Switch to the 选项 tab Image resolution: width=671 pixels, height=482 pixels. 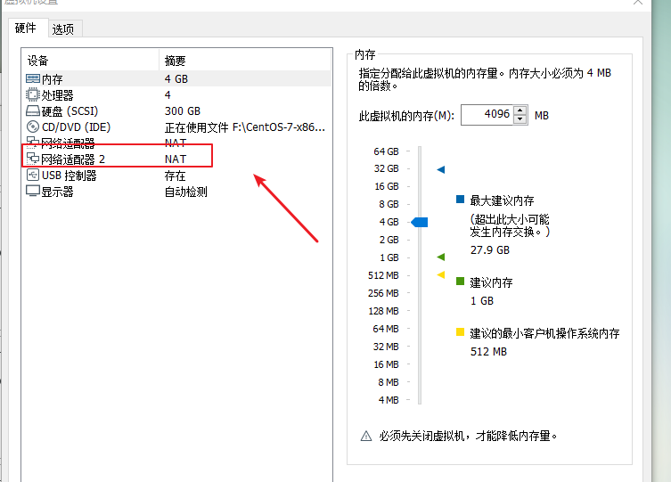point(63,29)
